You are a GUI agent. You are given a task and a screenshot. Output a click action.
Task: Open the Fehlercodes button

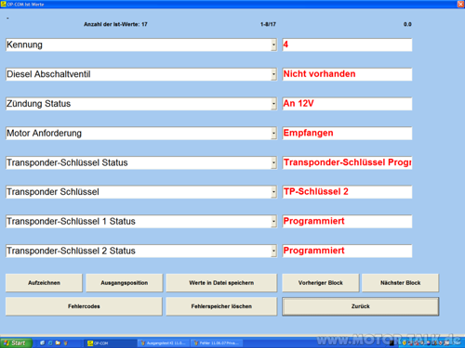84,306
